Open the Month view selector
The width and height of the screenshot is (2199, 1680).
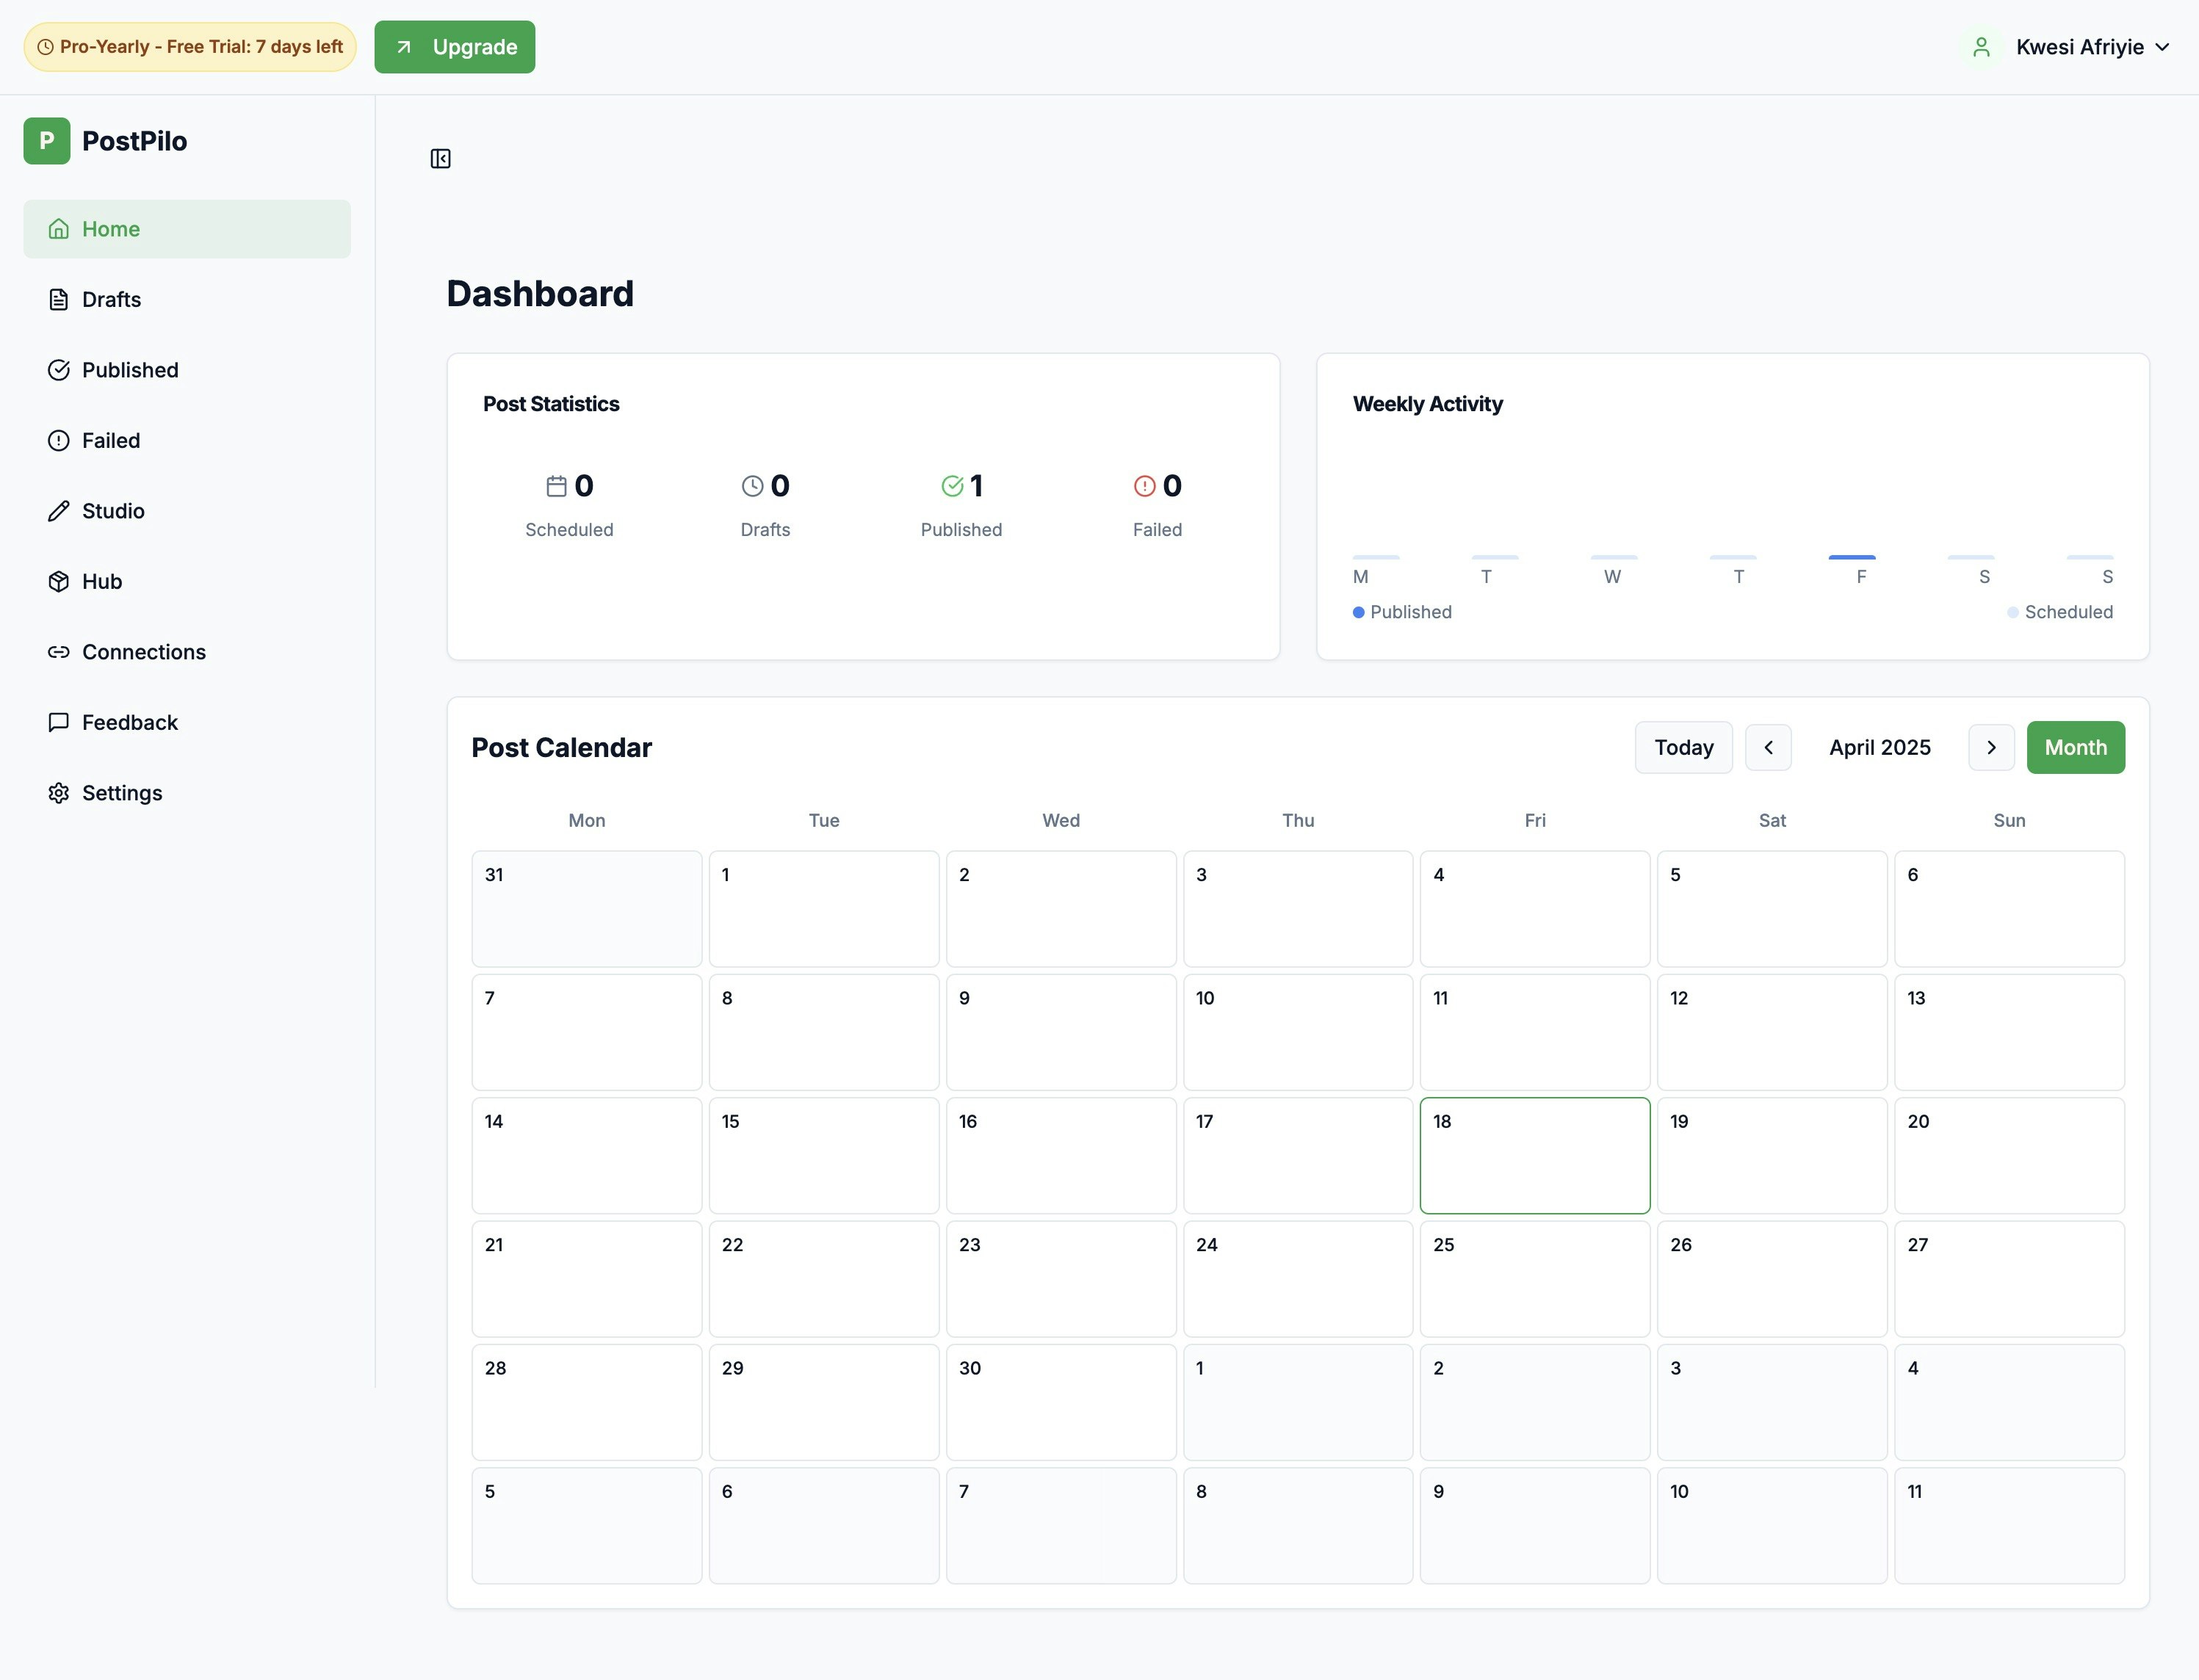click(x=2075, y=747)
